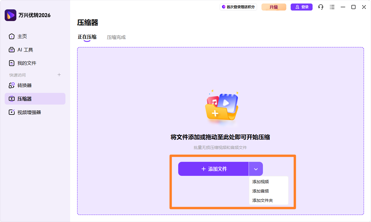Choose 添加音频 from the dropdown
This screenshot has height=222, width=371.
pos(260,191)
